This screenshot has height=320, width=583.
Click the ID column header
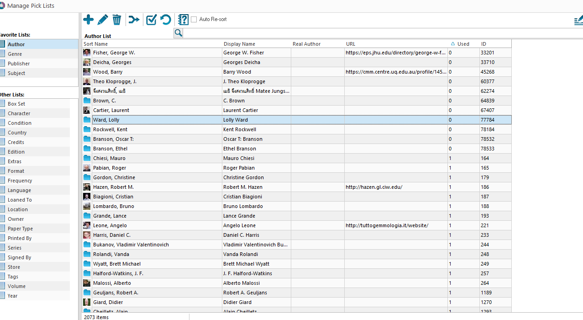tap(483, 44)
